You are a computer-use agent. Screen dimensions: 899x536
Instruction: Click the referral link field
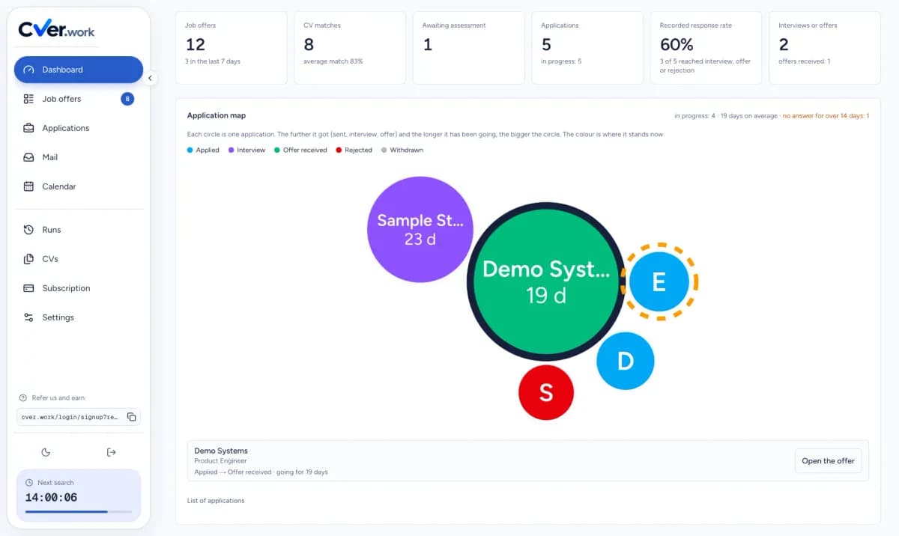(79, 417)
